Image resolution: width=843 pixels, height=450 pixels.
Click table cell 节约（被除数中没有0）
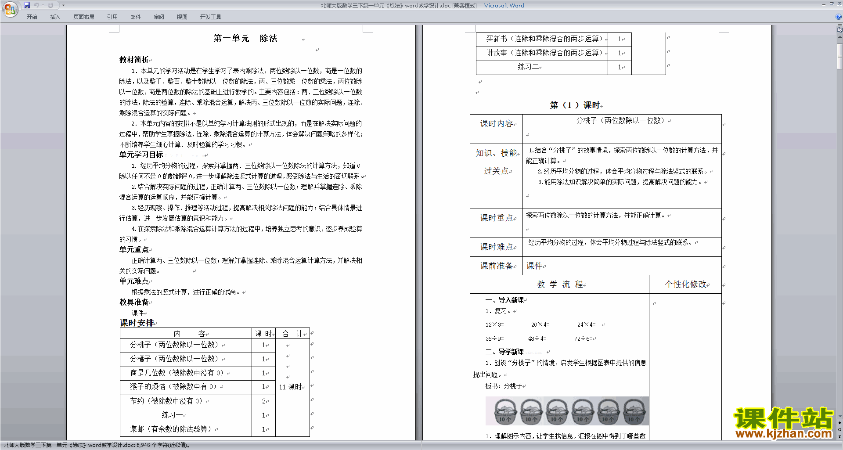click(186, 401)
